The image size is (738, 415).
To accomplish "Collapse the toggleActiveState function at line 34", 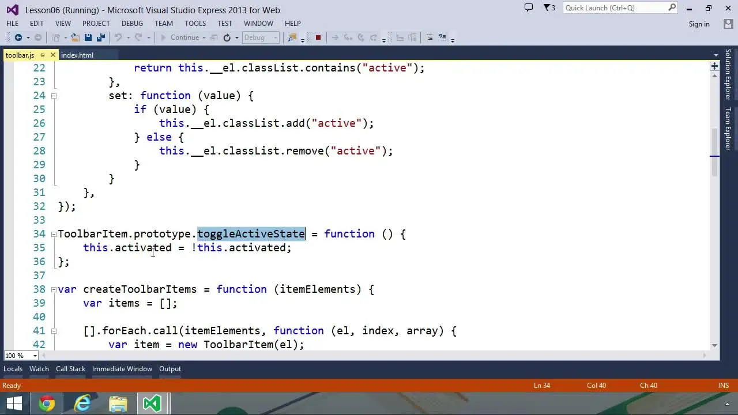I will 54,234.
